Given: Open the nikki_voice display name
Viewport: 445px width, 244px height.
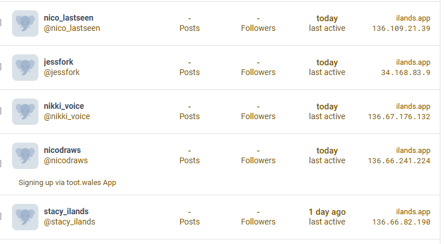Looking at the screenshot, I should click(x=64, y=106).
